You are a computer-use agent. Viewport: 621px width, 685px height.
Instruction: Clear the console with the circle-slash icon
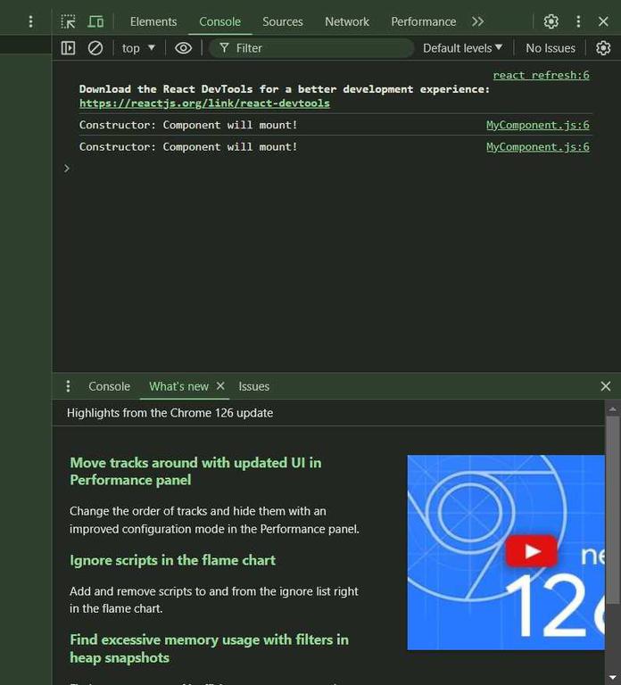click(x=95, y=48)
